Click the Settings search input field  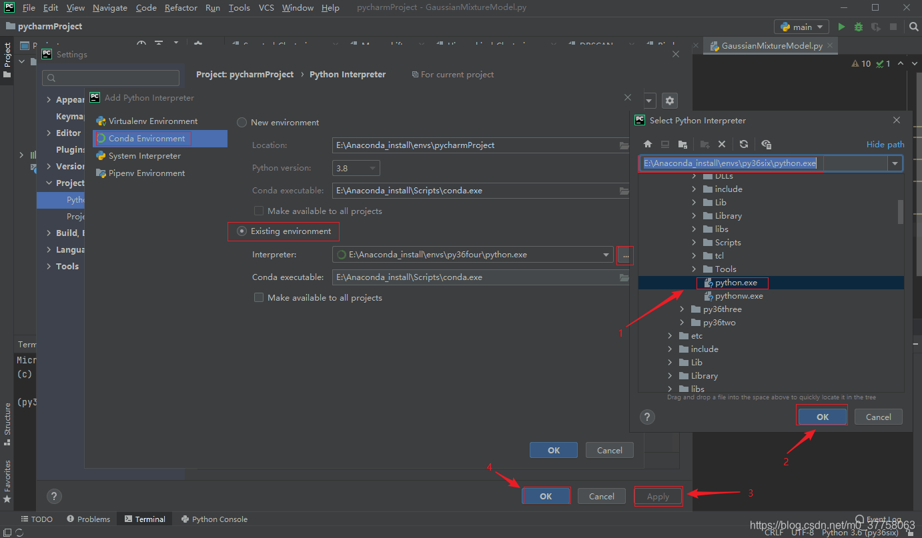(111, 78)
